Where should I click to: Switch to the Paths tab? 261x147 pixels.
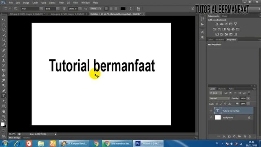click(x=231, y=89)
